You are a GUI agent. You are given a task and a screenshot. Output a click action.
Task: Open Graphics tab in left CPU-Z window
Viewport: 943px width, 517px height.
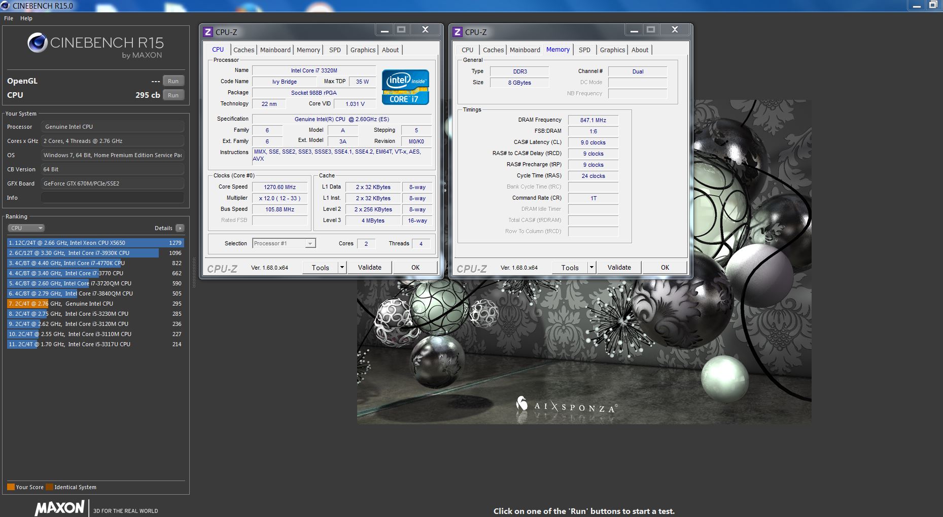tap(363, 50)
